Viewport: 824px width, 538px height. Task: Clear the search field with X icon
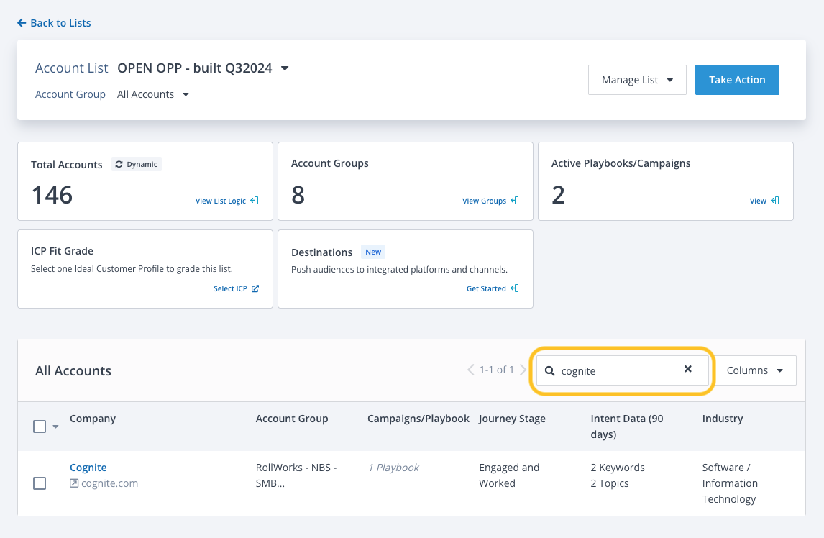pyautogui.click(x=687, y=369)
